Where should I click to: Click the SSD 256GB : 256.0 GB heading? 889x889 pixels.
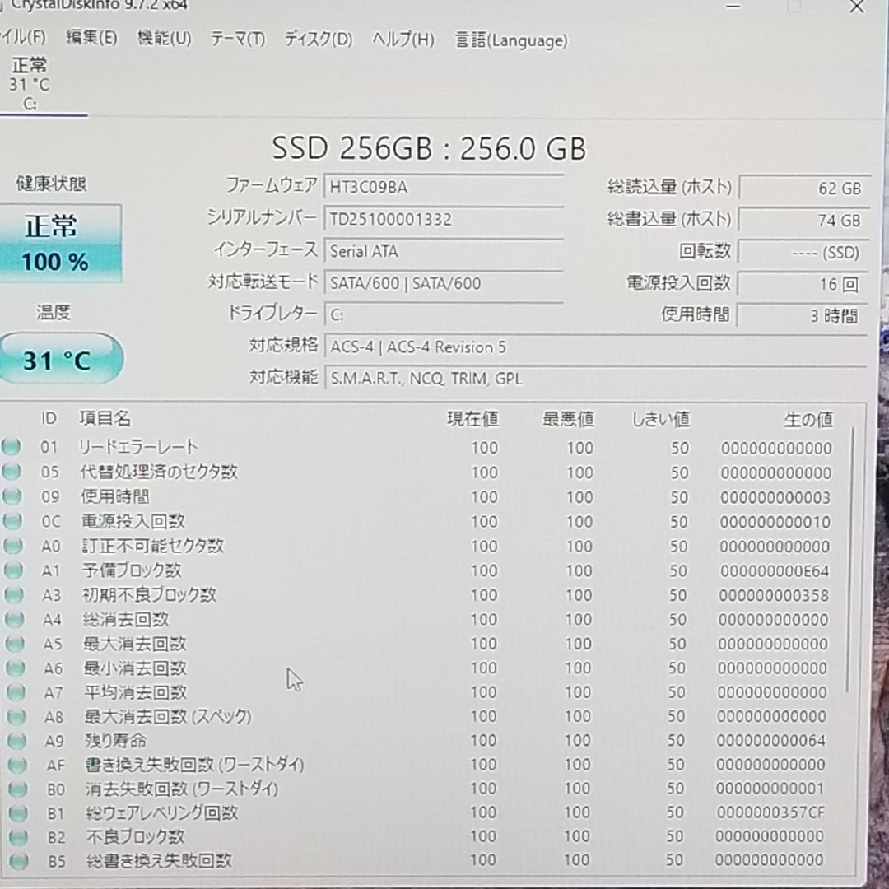(428, 149)
